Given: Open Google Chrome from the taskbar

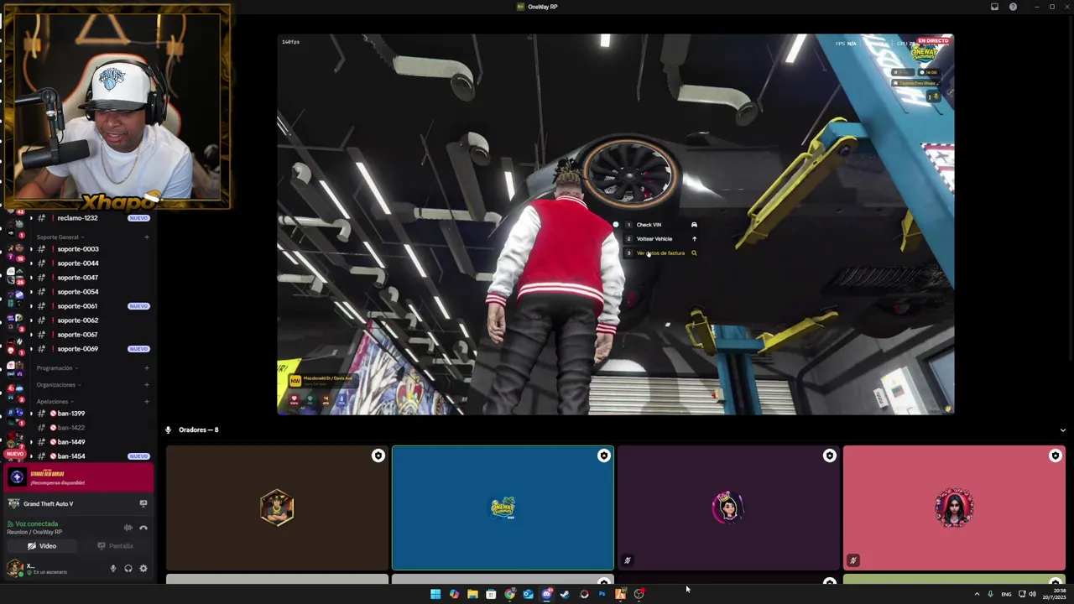Looking at the screenshot, I should (509, 594).
